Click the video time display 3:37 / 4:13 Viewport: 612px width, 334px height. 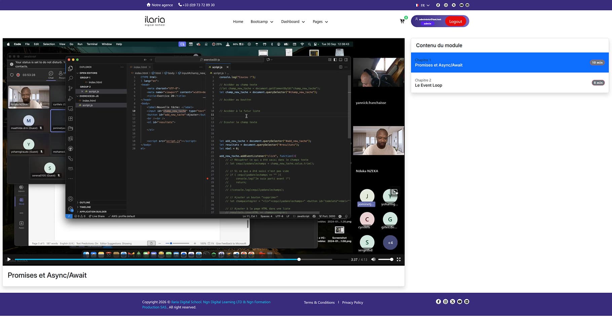coord(359,260)
